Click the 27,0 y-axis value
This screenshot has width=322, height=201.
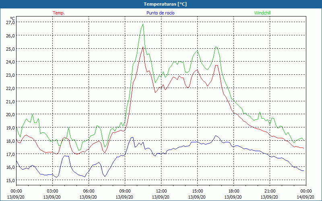coord(10,22)
